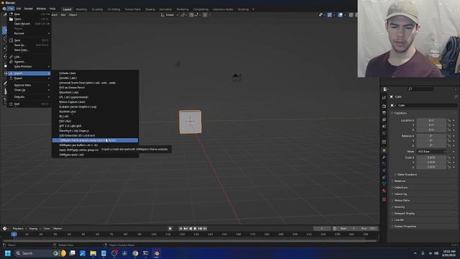
Task: Expand the Motion Paths panel
Action: coord(401,200)
